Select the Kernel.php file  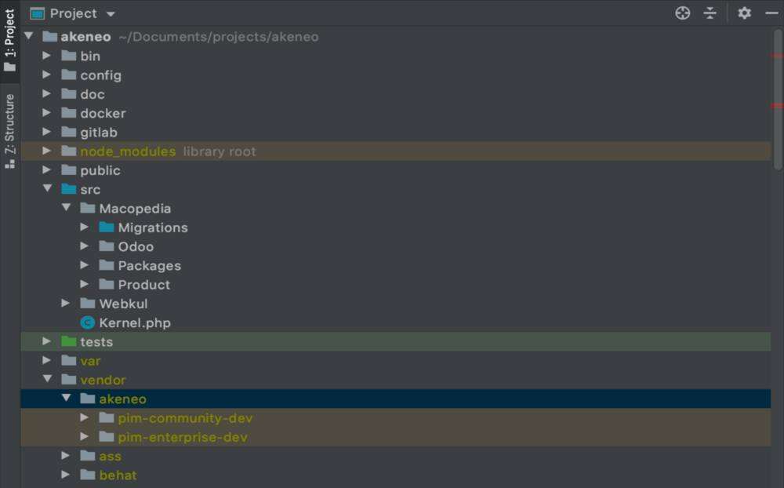pos(134,323)
